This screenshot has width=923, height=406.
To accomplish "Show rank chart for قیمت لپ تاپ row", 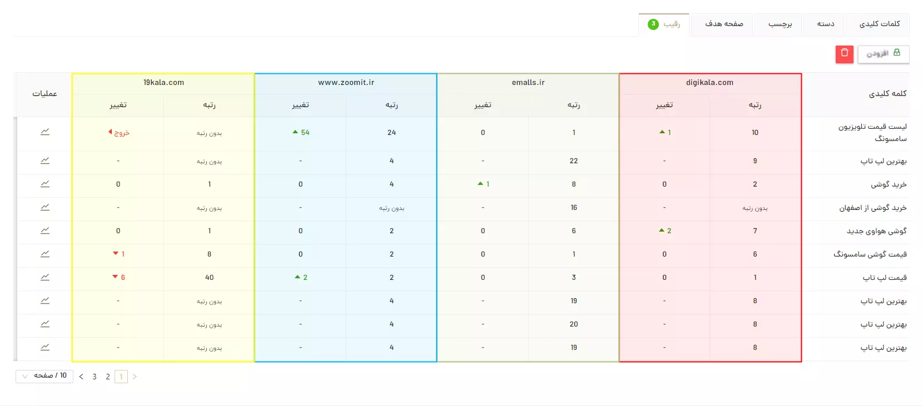I will 45,277.
